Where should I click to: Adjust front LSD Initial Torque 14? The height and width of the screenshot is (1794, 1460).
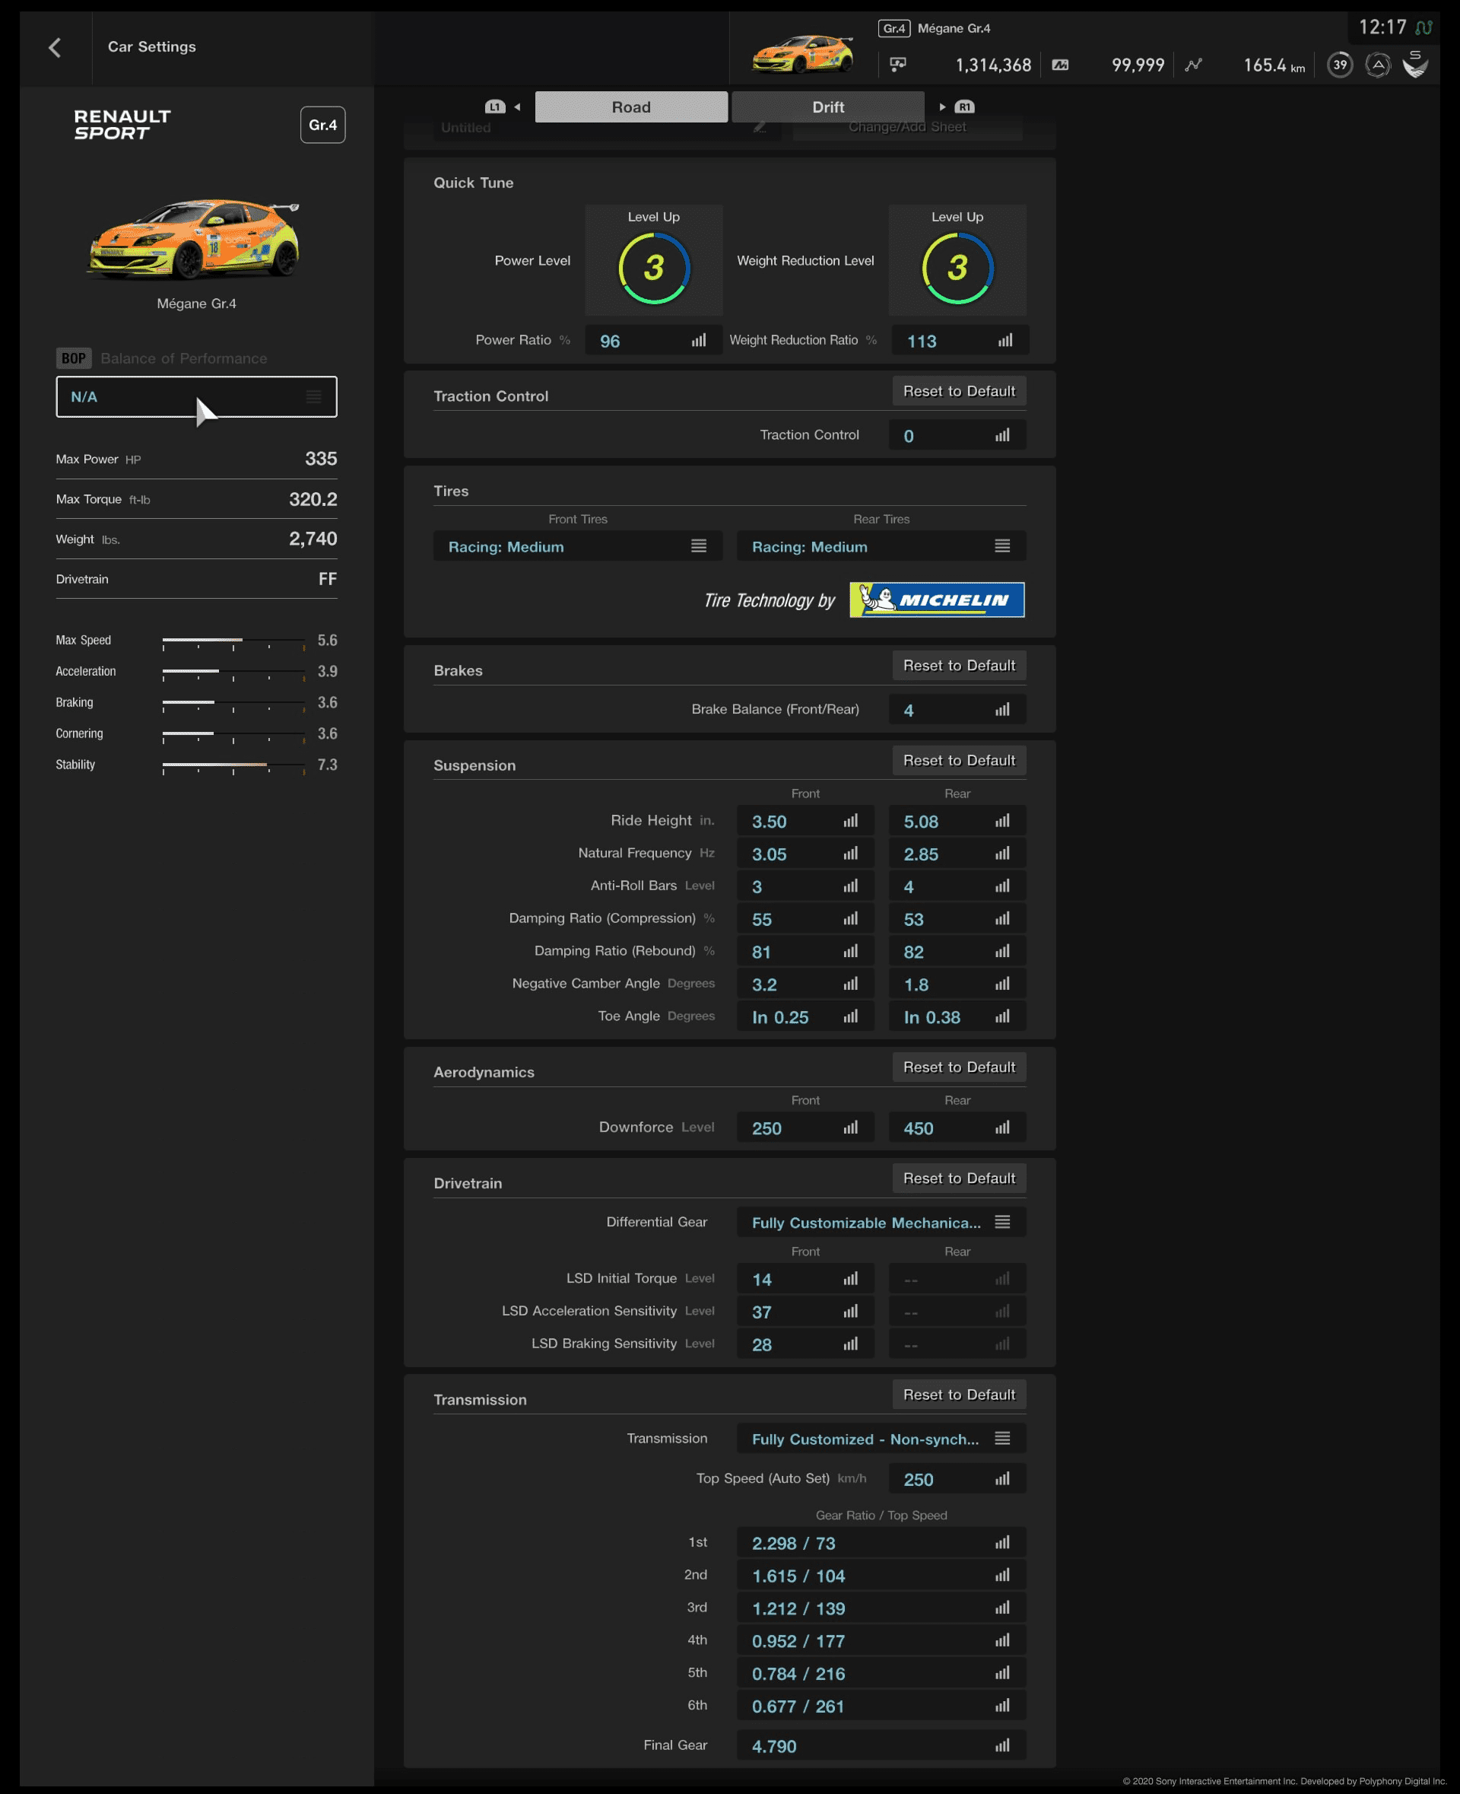[x=806, y=1279]
